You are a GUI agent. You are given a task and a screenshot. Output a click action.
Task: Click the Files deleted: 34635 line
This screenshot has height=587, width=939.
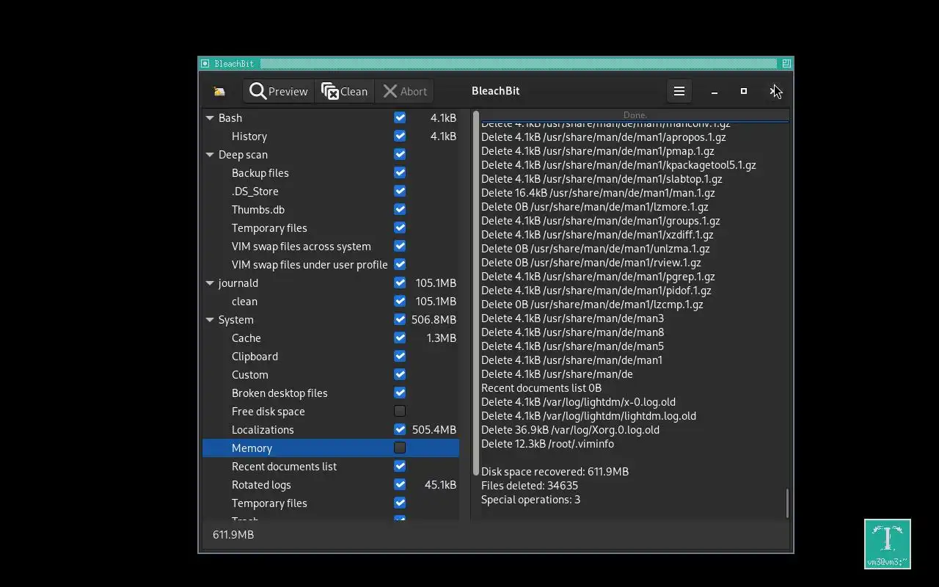point(530,485)
